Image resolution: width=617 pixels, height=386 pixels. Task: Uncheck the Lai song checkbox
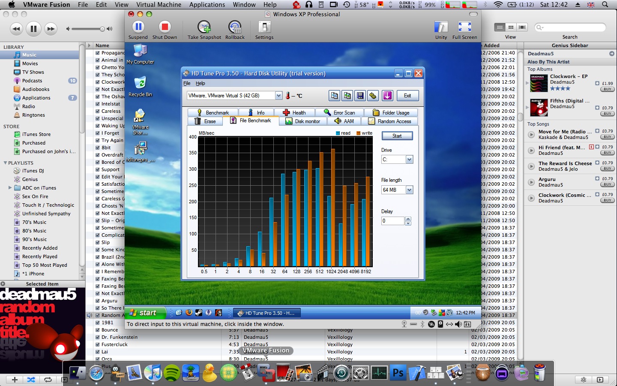click(x=98, y=352)
